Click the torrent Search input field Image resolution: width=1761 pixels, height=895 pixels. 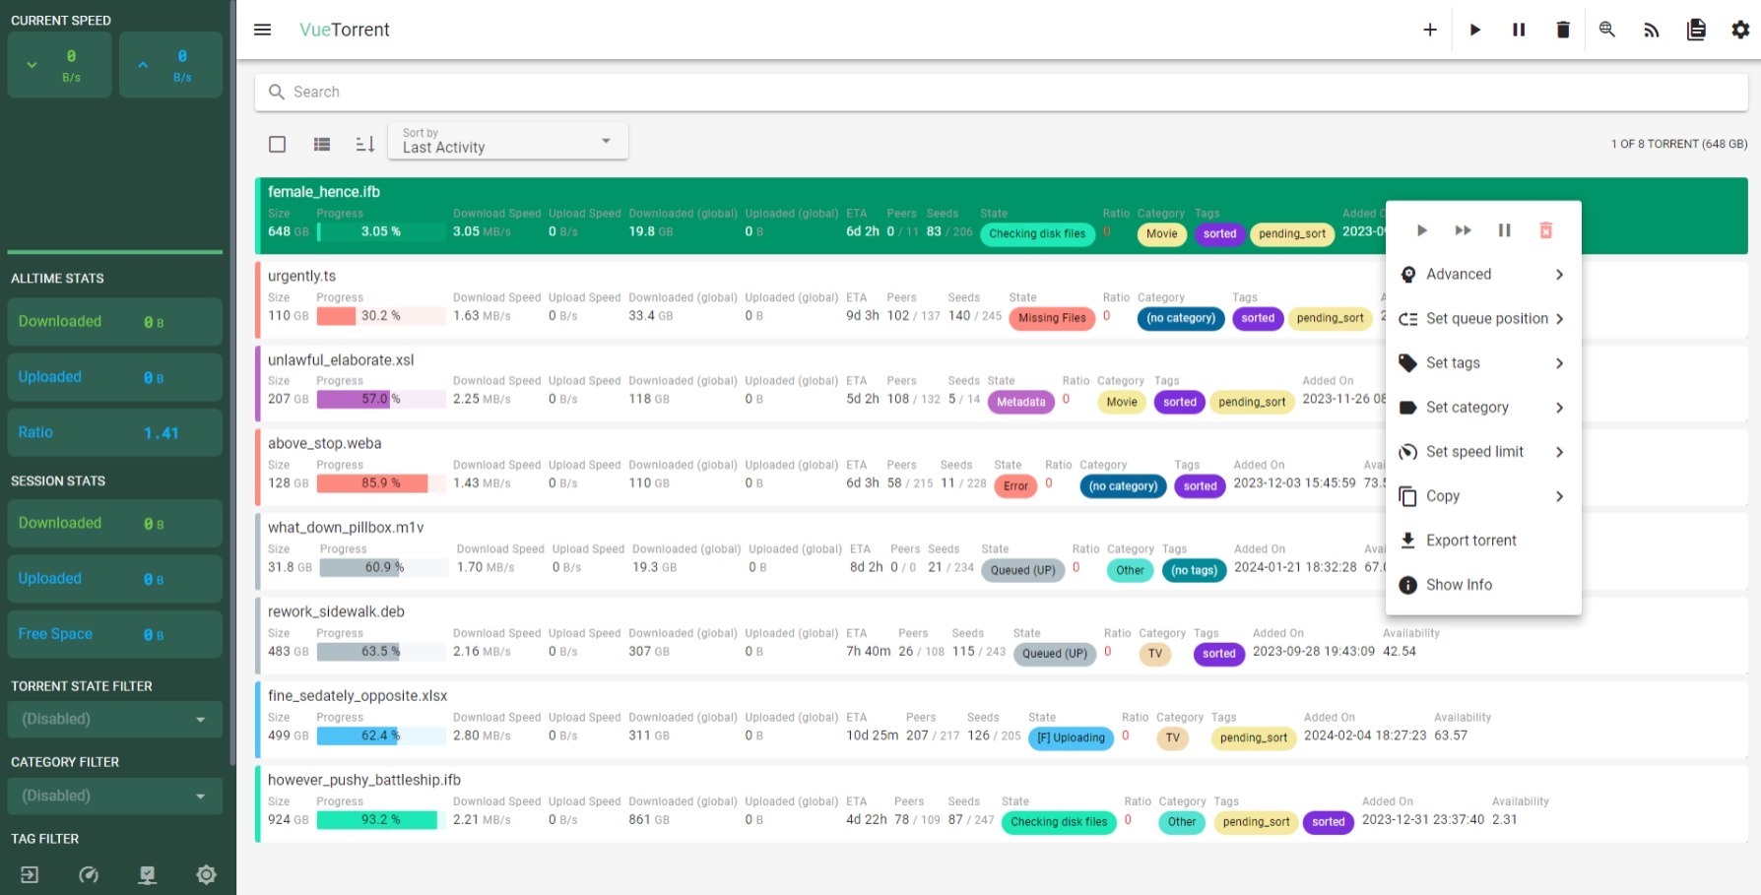pyautogui.click(x=1001, y=92)
